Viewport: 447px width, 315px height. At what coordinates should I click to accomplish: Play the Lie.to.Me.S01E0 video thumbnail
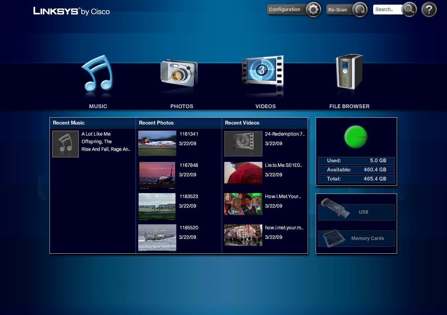pos(243,173)
